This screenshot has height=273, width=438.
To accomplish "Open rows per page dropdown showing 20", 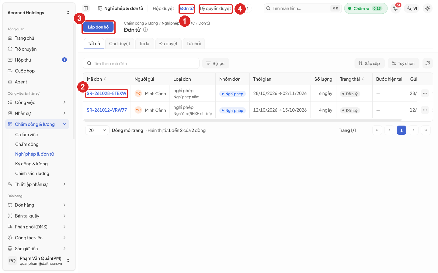I will 97,130.
